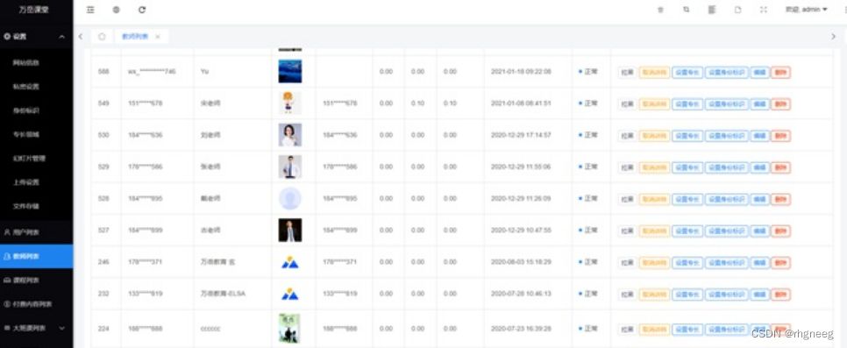Click the trash can icon in the header
Viewport: 847px width, 348px height.
[x=660, y=10]
